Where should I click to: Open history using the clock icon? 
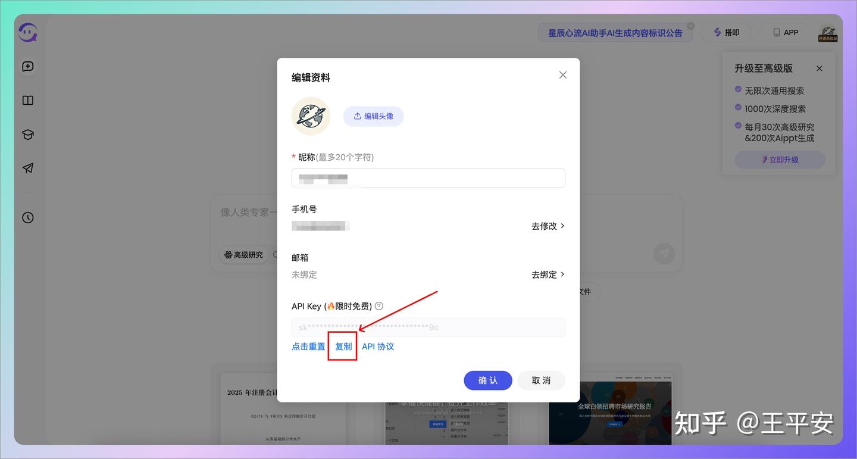[27, 217]
